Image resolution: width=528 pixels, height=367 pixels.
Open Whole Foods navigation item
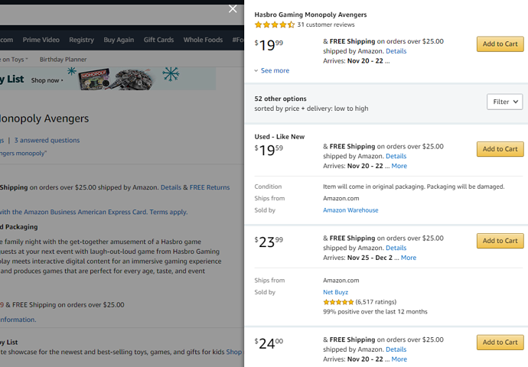(x=203, y=40)
